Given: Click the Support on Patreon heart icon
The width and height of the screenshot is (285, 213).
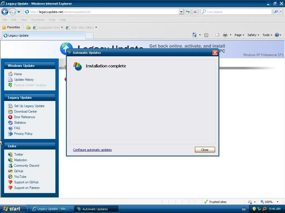Looking at the screenshot, I should click(x=10, y=188).
